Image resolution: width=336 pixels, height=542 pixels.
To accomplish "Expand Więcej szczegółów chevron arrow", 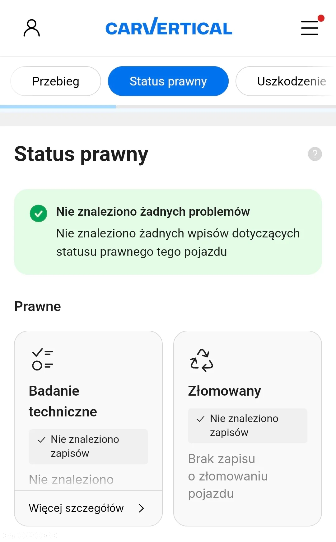I will (141, 508).
